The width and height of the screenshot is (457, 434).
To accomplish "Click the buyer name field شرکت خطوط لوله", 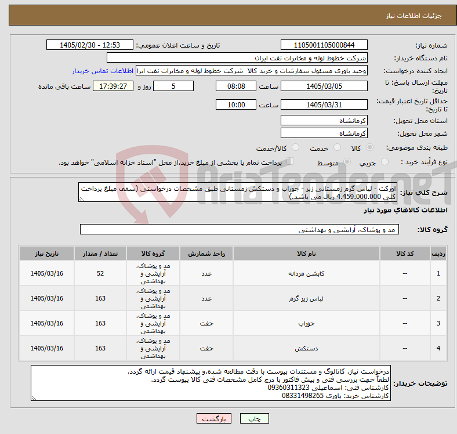I will (x=237, y=58).
